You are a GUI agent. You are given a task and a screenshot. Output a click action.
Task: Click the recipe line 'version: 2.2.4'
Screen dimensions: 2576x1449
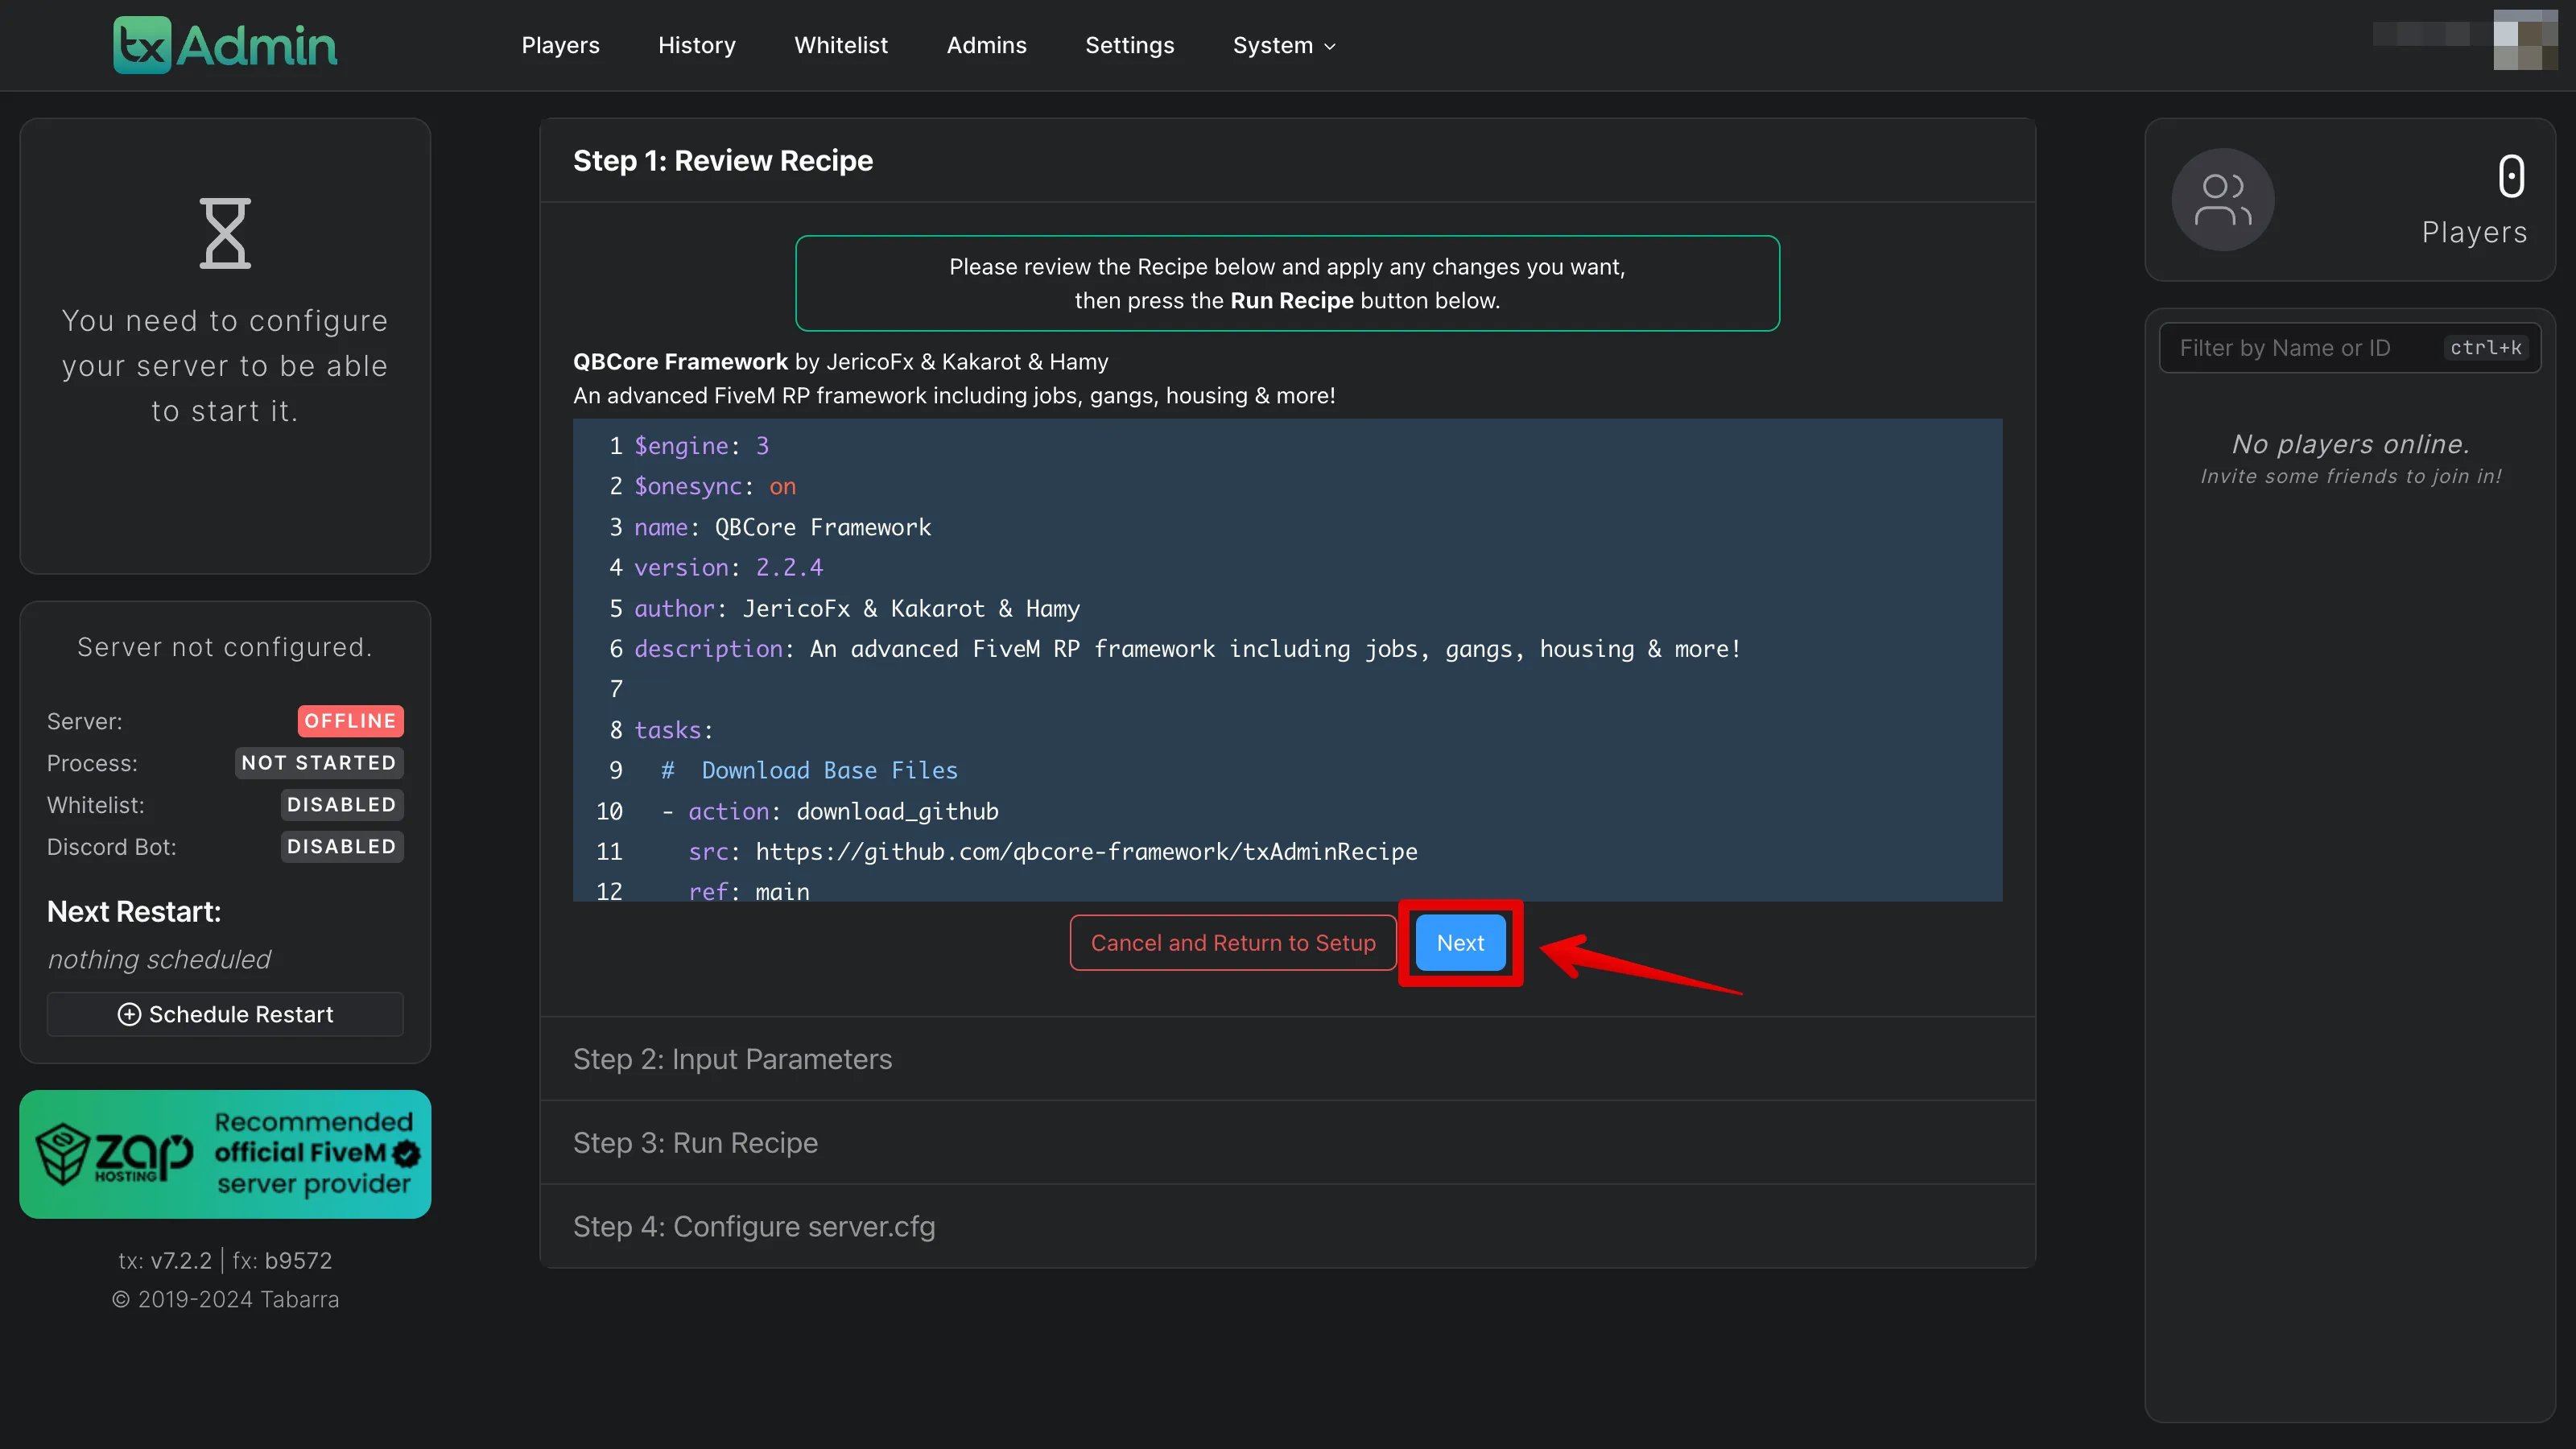(728, 568)
